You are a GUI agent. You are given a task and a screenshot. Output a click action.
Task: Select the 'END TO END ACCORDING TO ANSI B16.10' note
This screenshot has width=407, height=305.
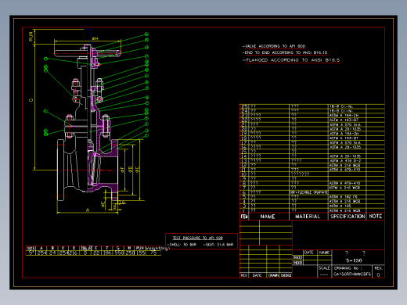285,52
